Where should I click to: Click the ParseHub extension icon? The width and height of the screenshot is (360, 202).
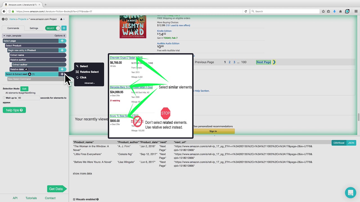(x=347, y=12)
